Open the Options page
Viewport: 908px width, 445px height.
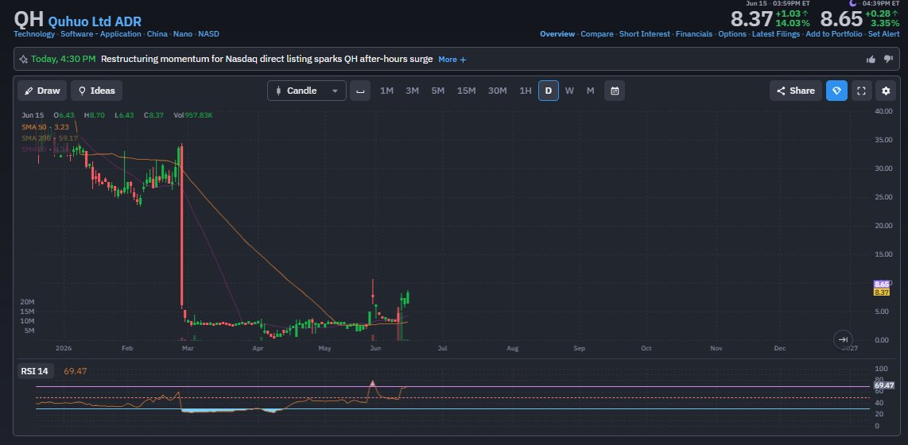point(732,34)
